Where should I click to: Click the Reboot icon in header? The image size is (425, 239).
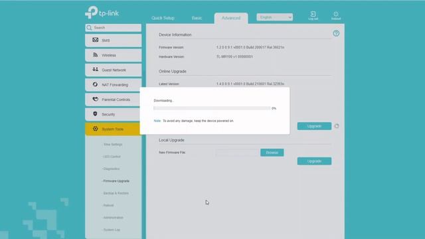[x=336, y=15]
